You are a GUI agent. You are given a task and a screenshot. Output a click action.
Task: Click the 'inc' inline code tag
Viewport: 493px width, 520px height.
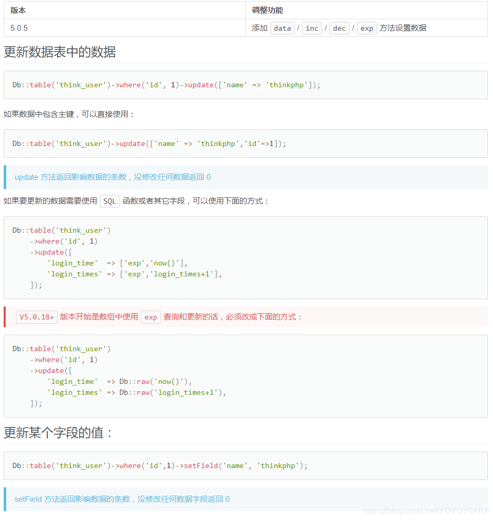[312, 28]
